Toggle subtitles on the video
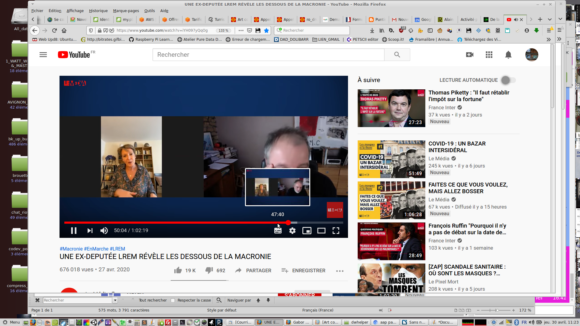 pyautogui.click(x=278, y=231)
